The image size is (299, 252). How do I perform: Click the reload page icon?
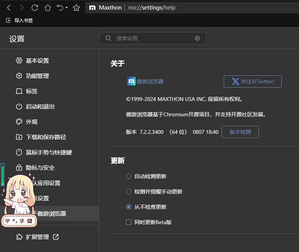35,8
